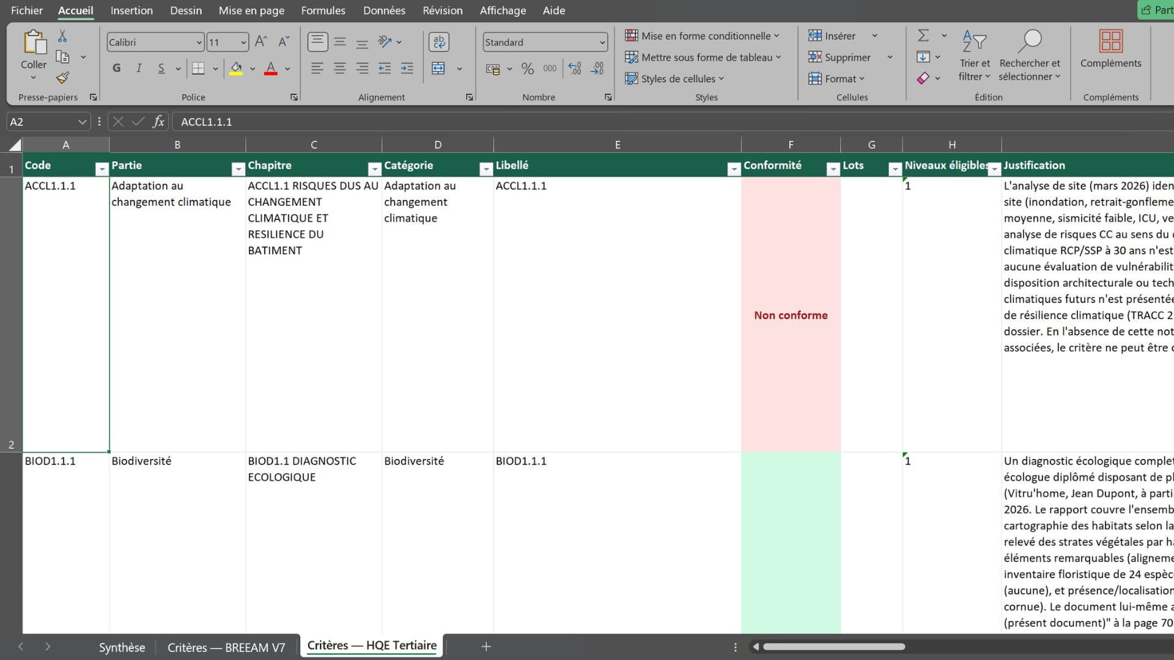Click into the formula bar showing ACCL1.1.1
Image resolution: width=1174 pixels, height=660 pixels.
673,122
